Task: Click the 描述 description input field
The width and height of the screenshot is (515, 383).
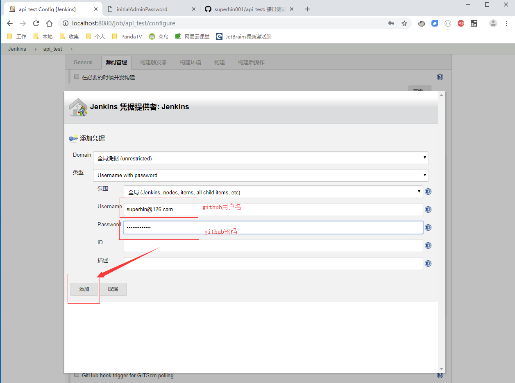Action: click(x=273, y=264)
